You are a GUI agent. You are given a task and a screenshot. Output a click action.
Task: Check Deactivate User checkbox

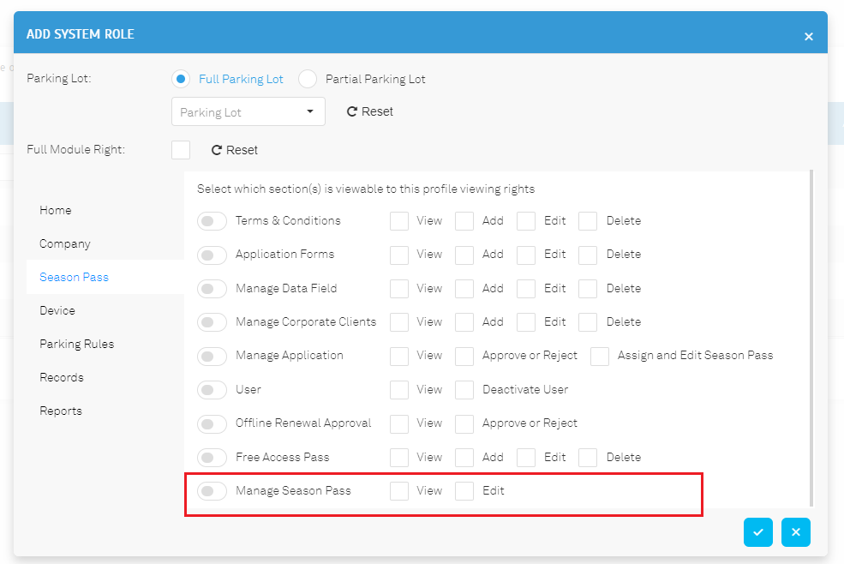[x=464, y=389]
